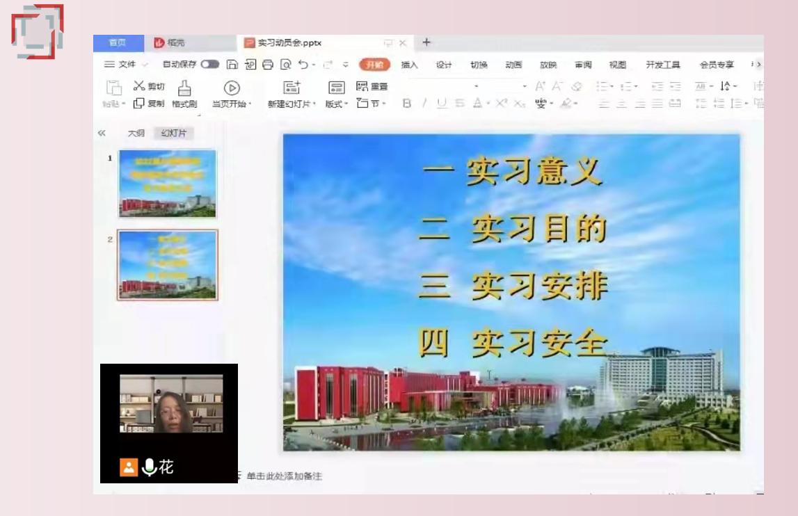This screenshot has width=798, height=516.
Task: Click the Undo arrow icon
Action: click(303, 64)
